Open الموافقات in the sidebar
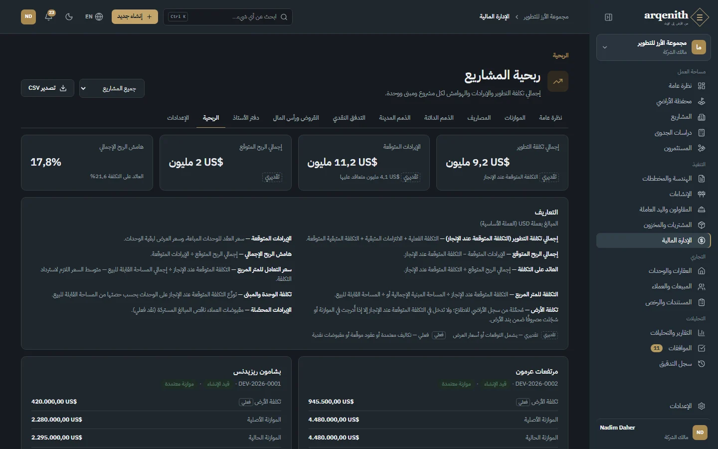Image resolution: width=718 pixels, height=449 pixels. pos(653,348)
